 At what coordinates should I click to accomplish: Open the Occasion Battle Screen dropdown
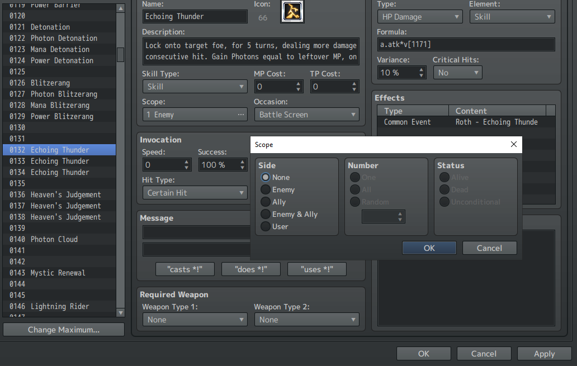306,115
